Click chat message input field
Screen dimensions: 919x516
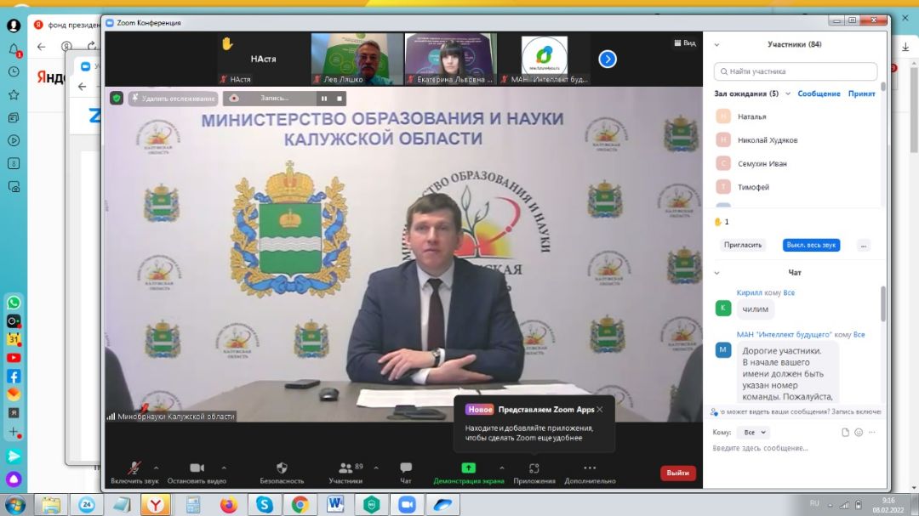(x=796, y=449)
